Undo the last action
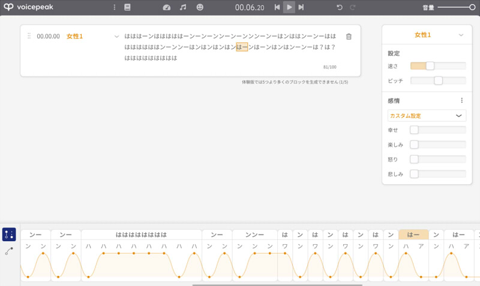 coord(340,7)
